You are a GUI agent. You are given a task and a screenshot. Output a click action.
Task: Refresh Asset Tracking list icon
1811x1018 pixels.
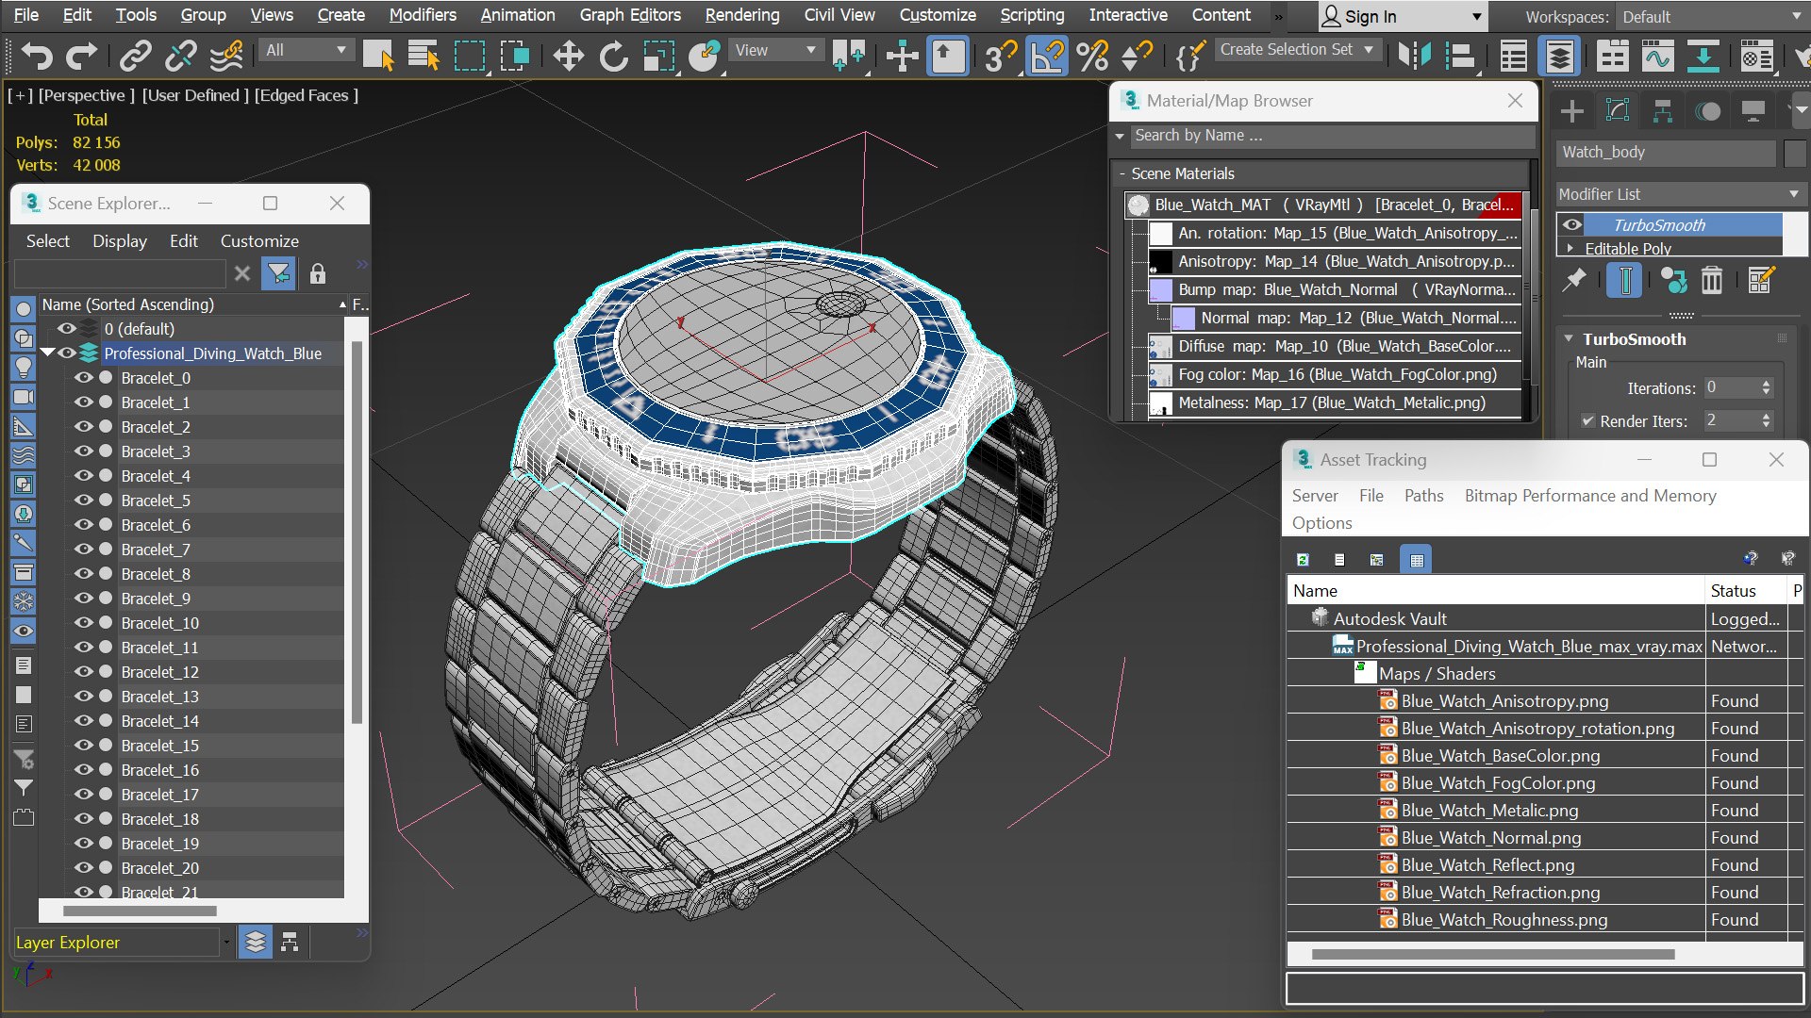coord(1303,560)
